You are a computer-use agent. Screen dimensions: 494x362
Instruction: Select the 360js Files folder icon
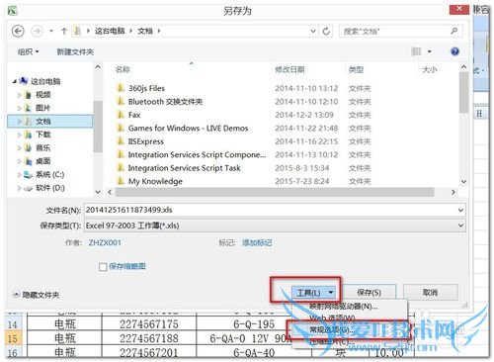(x=121, y=88)
